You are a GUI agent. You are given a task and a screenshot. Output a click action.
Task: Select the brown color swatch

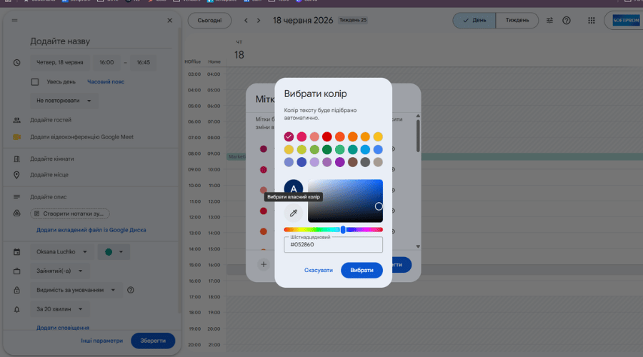click(x=353, y=162)
